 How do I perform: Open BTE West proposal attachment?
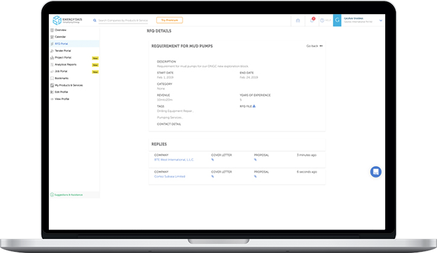pos(255,160)
